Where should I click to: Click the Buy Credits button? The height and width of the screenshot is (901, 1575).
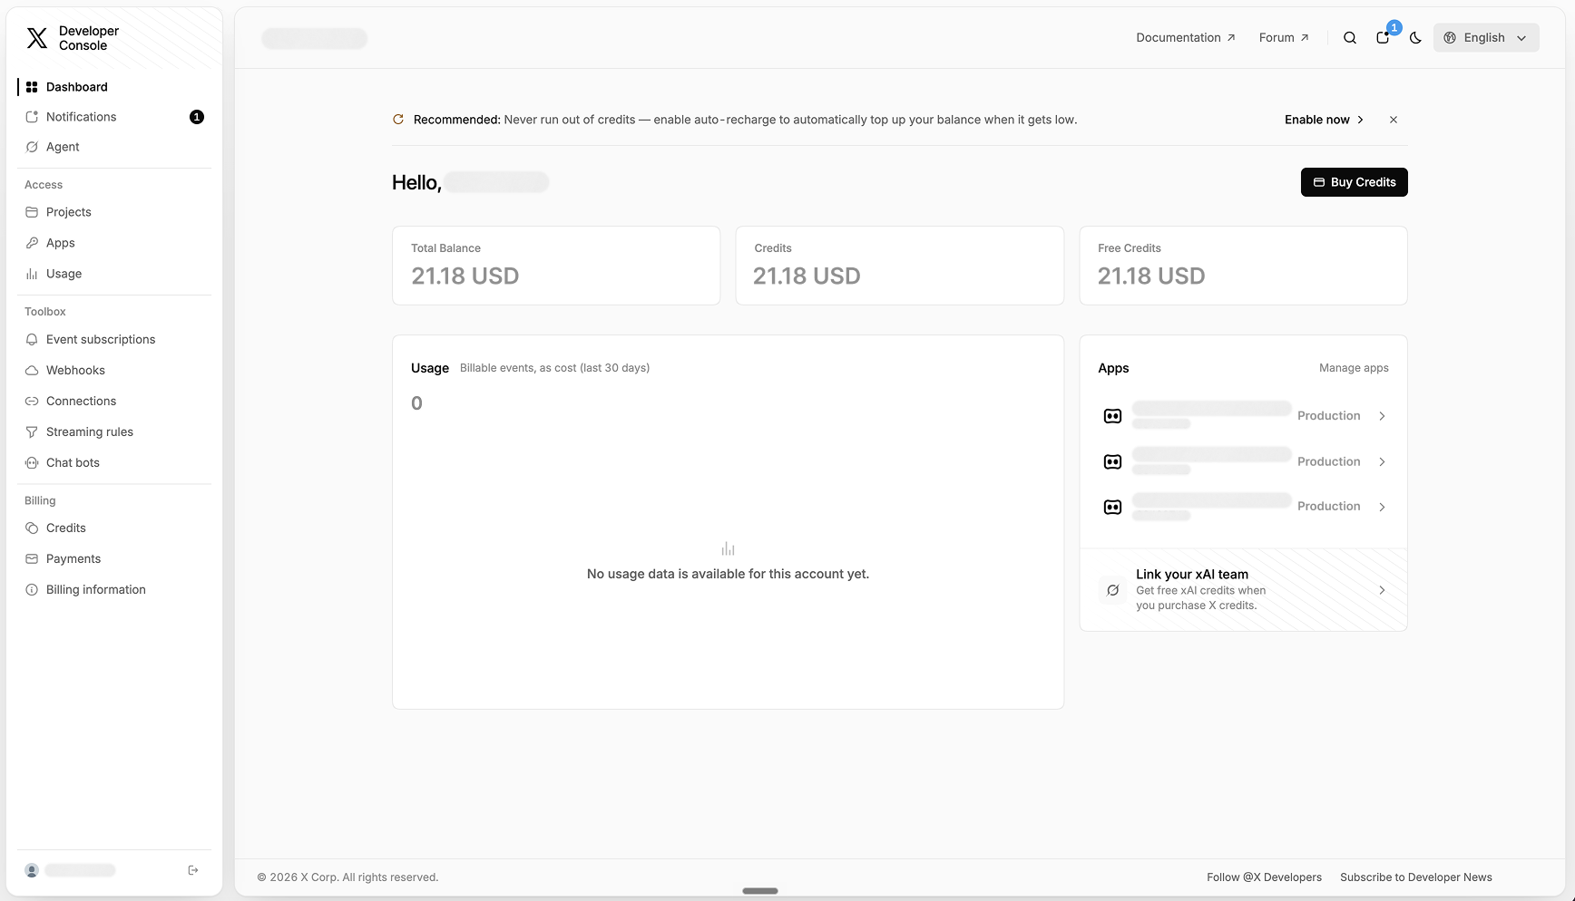pyautogui.click(x=1355, y=182)
